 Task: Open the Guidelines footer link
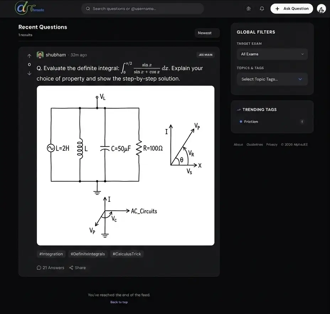255,145
